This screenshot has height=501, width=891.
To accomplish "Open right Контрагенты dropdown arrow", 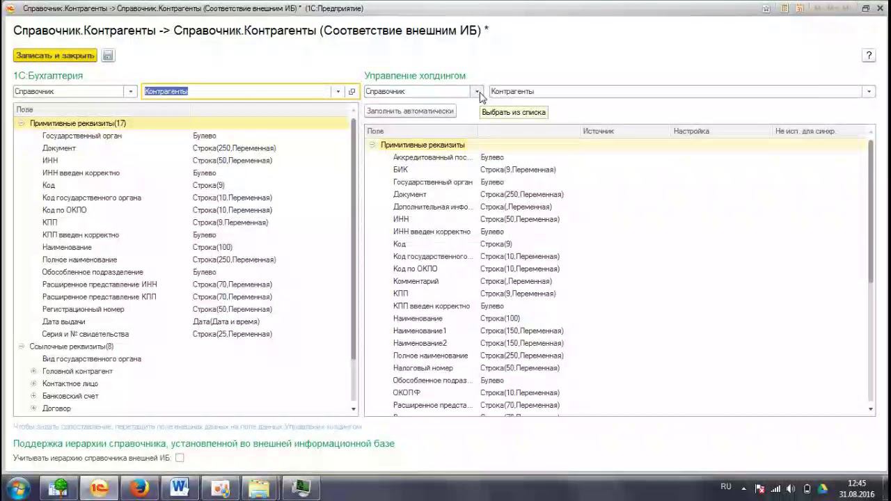I will point(869,91).
